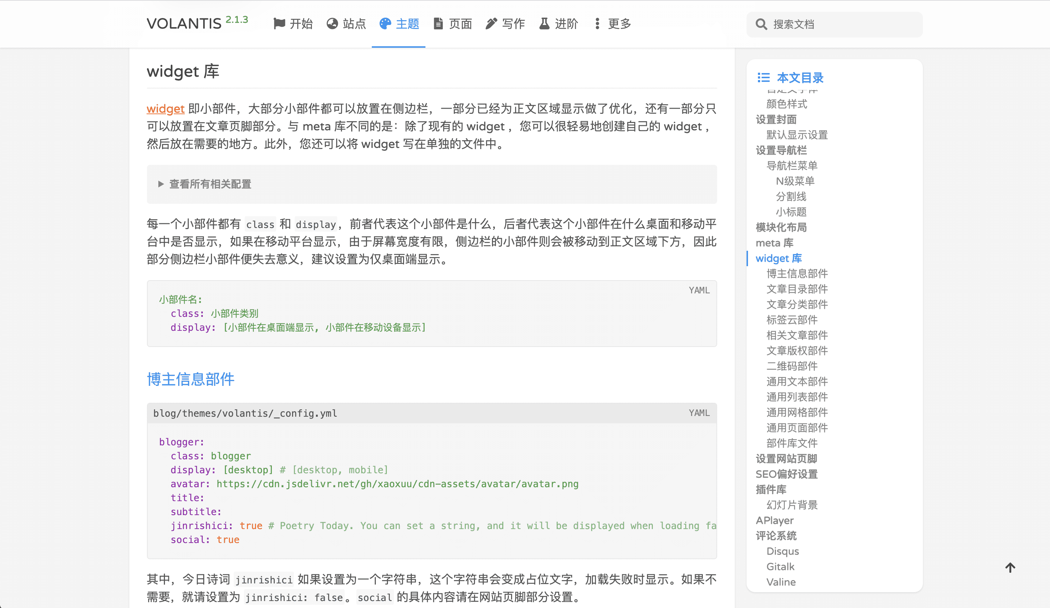This screenshot has height=608, width=1050.
Task: Jump to Gitalk section in sidebar
Action: [x=780, y=567]
